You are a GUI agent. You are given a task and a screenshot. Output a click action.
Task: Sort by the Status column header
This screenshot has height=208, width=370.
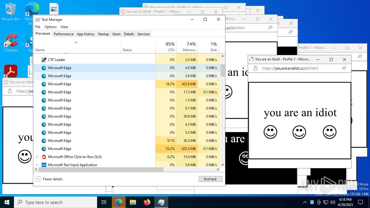(x=138, y=47)
